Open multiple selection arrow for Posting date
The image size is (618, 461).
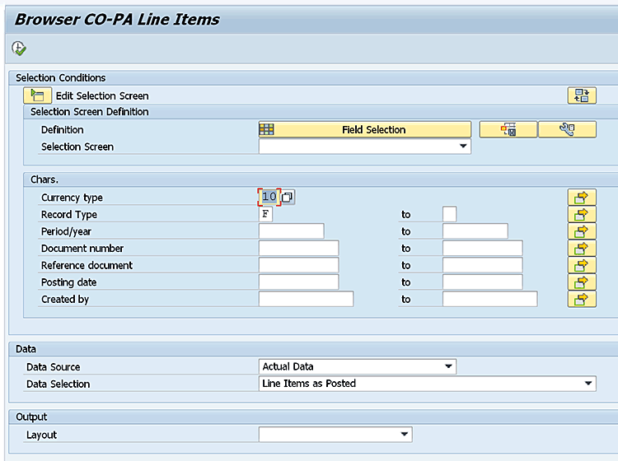tap(582, 282)
